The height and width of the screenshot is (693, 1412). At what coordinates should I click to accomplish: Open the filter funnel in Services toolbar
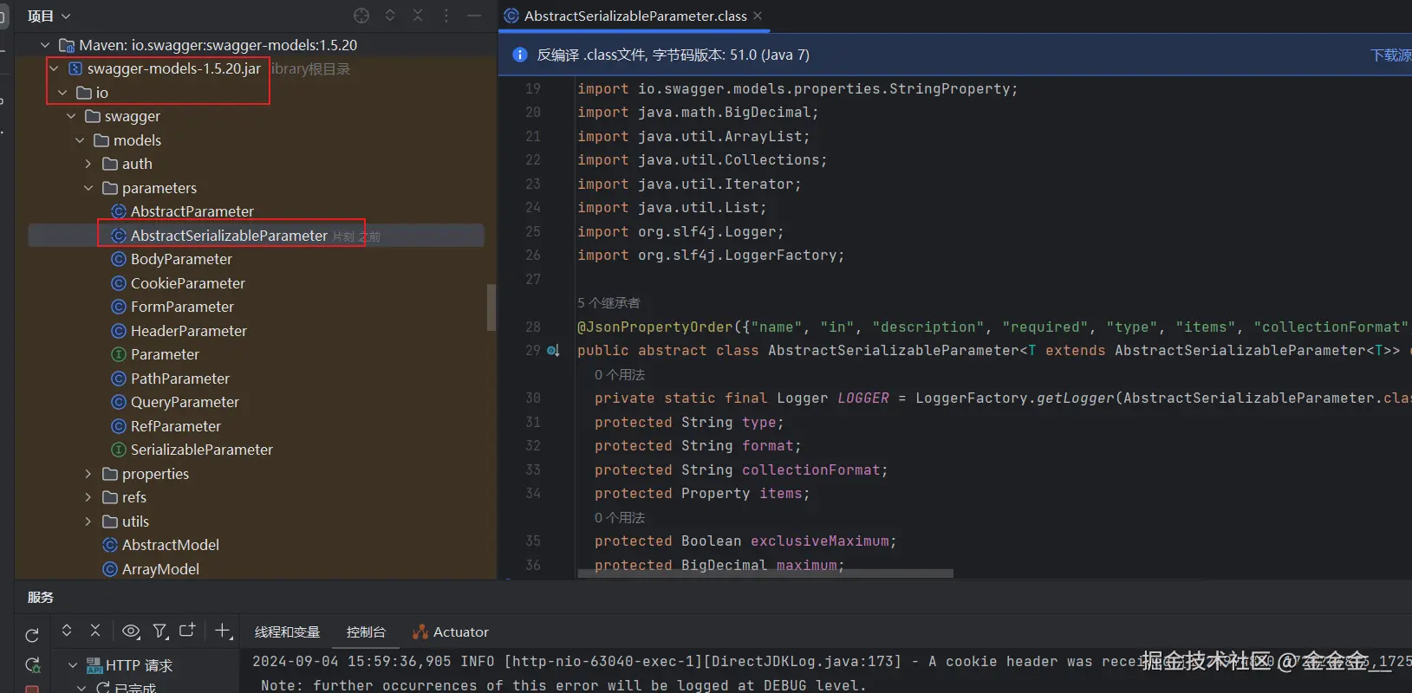160,631
